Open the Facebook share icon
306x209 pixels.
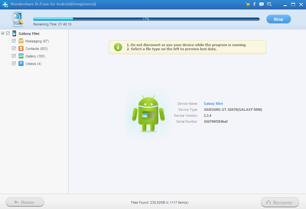254,4
